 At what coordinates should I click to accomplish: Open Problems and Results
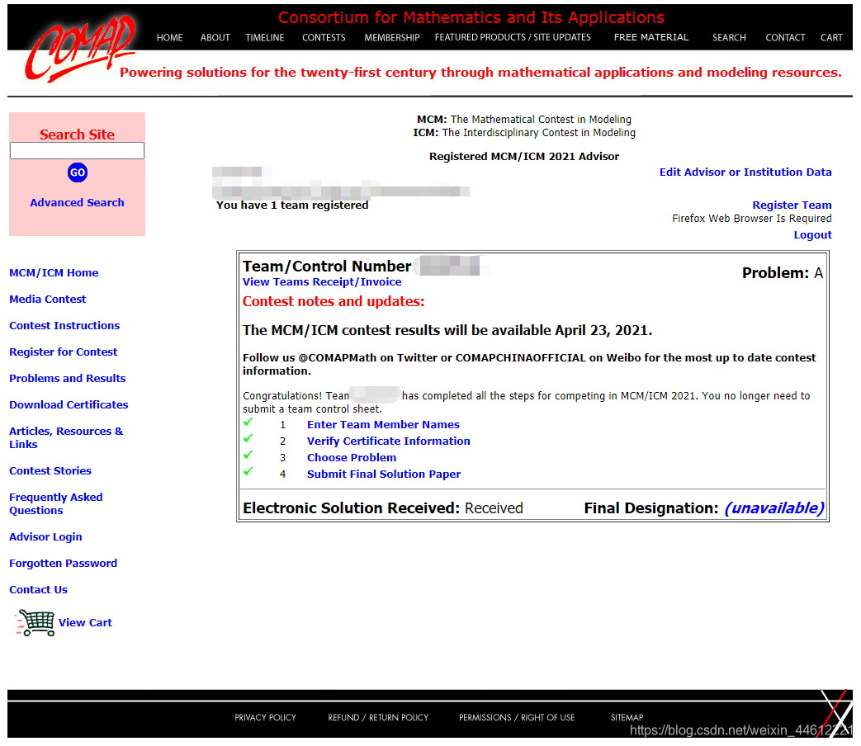68,378
